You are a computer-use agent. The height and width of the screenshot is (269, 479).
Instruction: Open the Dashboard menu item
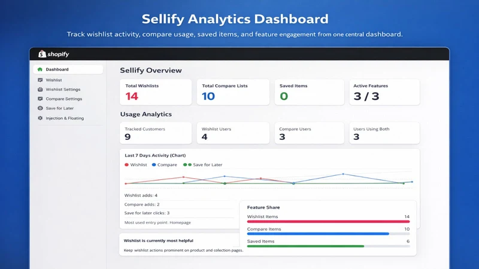68,69
